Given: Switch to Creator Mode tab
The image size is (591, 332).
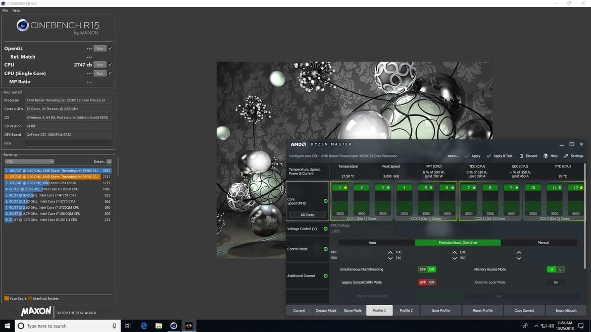Looking at the screenshot, I should tap(326, 310).
